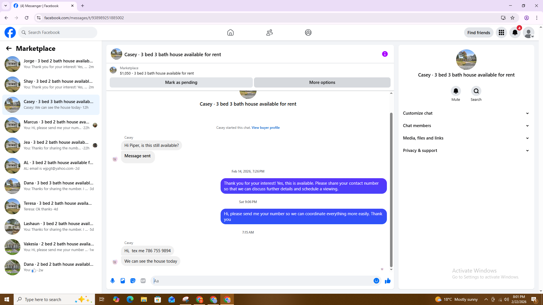Click 'We can see the house today' message
Screen dimensions: 543x305
[151, 261]
